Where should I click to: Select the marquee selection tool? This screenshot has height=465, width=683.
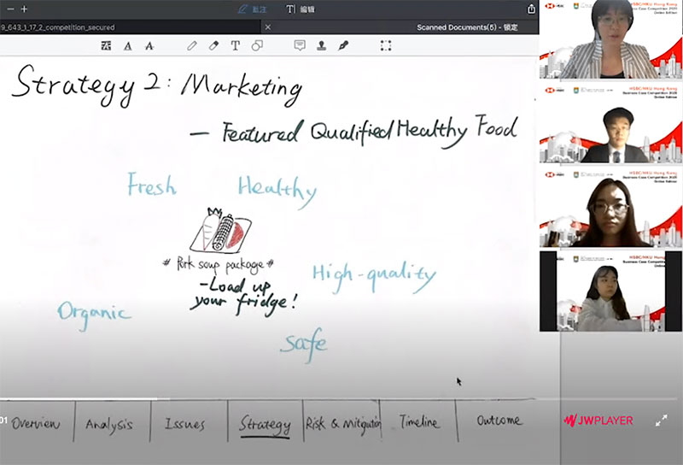[x=386, y=45]
